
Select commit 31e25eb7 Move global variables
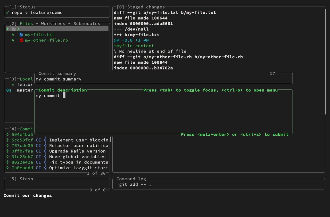pyautogui.click(x=57, y=157)
